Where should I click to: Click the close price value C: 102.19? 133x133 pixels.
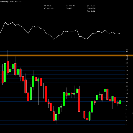tap(49, 9)
